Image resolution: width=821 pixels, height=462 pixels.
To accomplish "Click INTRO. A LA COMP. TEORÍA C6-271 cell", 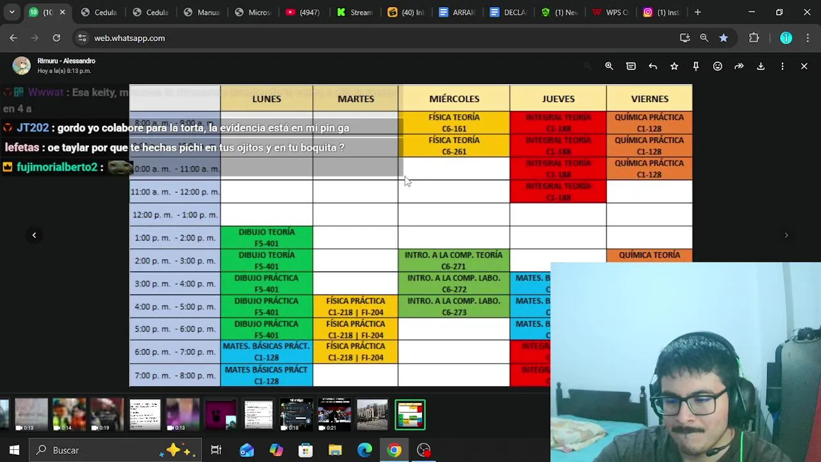I will pyautogui.click(x=454, y=261).
